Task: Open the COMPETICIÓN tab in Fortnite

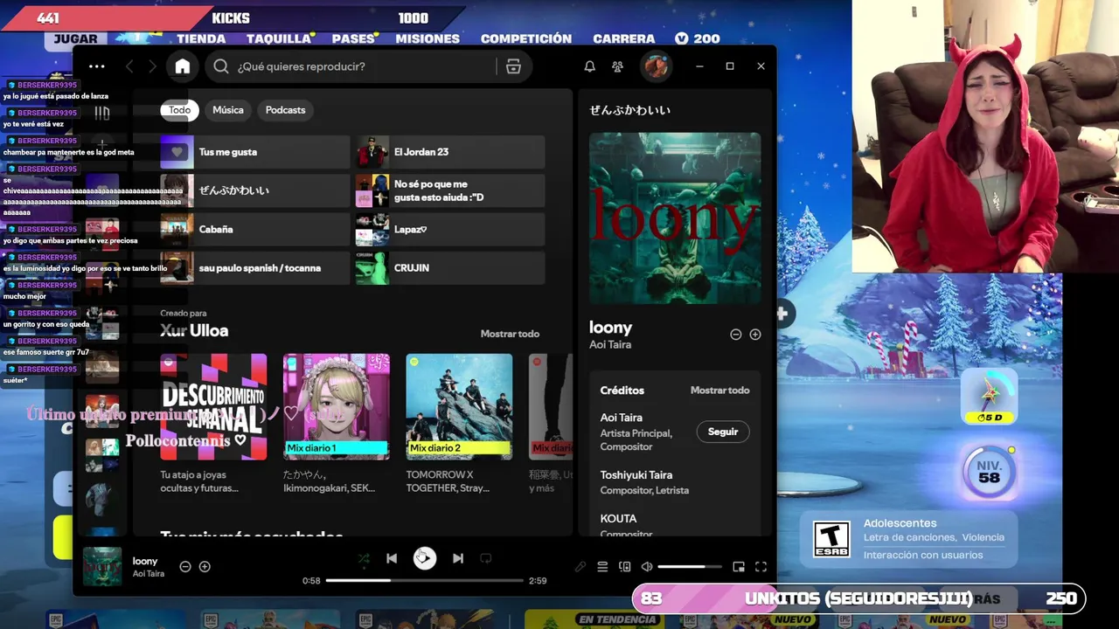Action: pyautogui.click(x=526, y=38)
